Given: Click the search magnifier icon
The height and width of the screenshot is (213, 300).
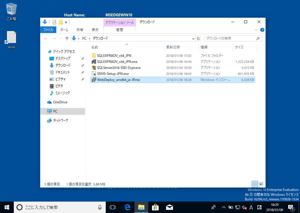Looking at the screenshot, I should pos(258,39).
